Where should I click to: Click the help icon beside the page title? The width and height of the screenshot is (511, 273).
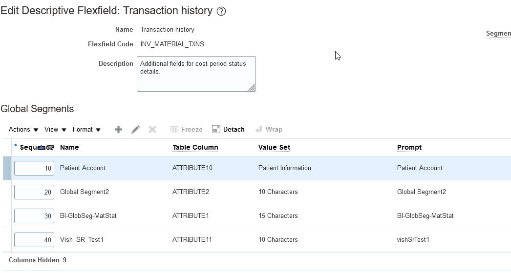coord(221,11)
